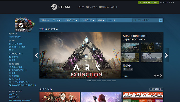Click the ¥ 2,050 price text
The width and height of the screenshot is (180, 102).
point(125,76)
